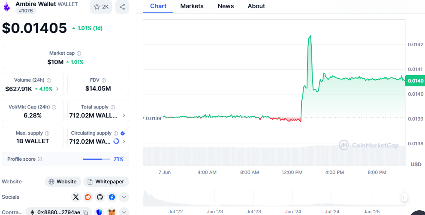Click the Market cap value $10M
425x215 pixels.
click(55, 62)
